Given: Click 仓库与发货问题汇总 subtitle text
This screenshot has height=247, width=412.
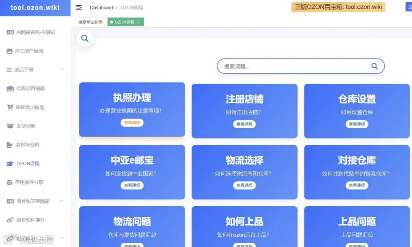Looking at the screenshot, I should click(132, 235).
